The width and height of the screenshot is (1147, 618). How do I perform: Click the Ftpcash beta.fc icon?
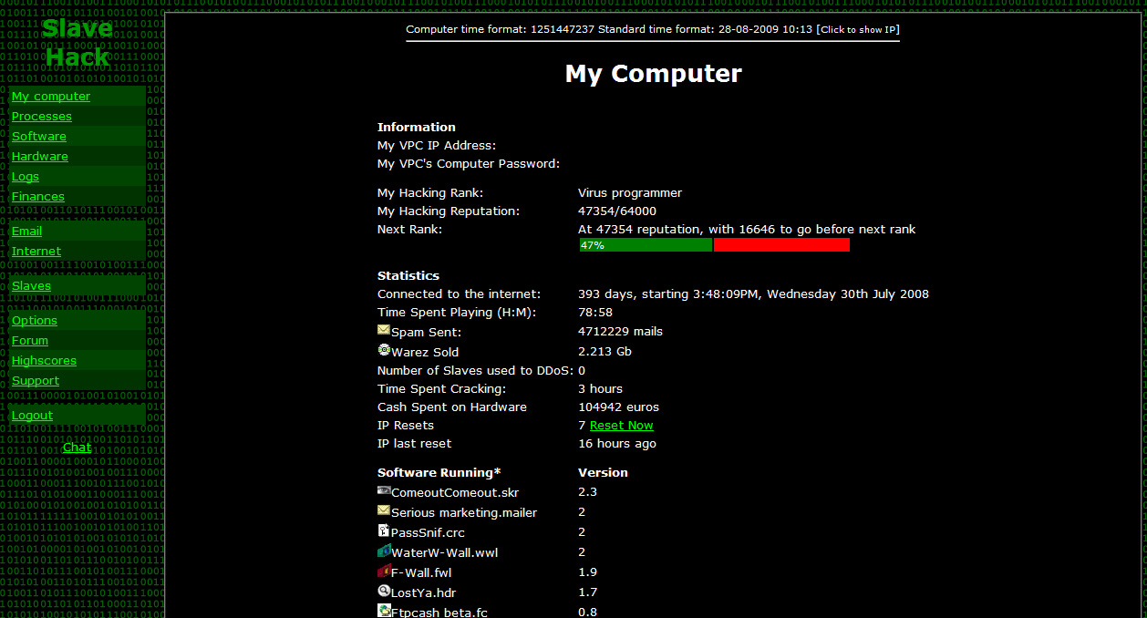(x=383, y=610)
